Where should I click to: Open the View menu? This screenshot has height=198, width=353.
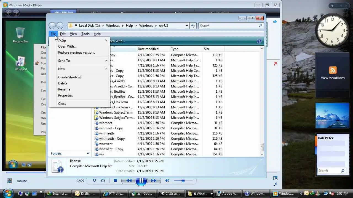click(73, 34)
